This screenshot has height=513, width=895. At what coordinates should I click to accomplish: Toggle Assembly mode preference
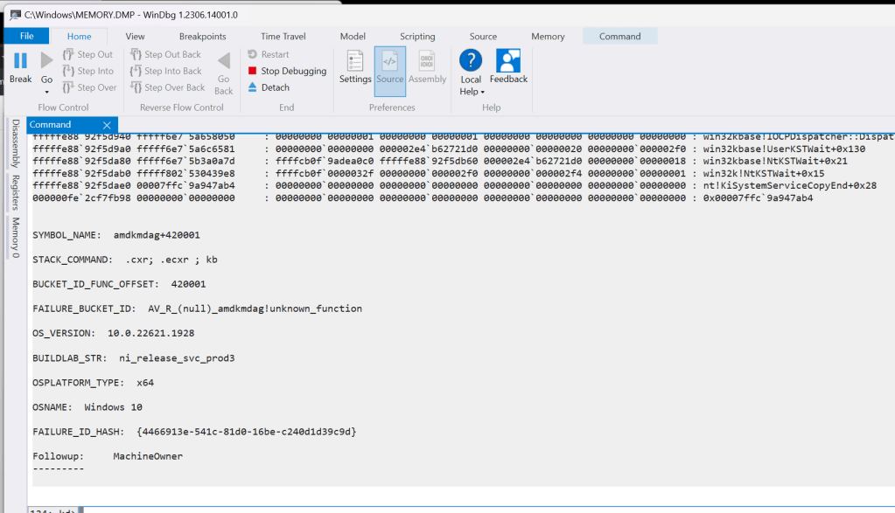[x=427, y=67]
